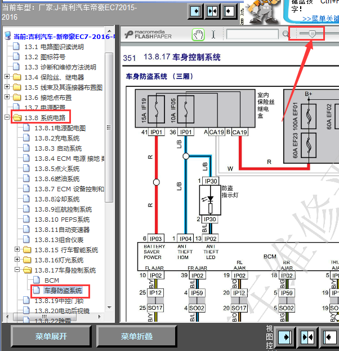Click the 13.4 保险丝、继电器 folder icon

click(x=17, y=77)
